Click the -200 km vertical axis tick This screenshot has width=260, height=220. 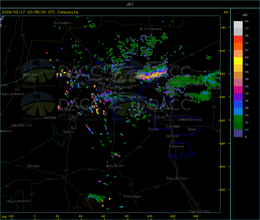(x=222, y=167)
